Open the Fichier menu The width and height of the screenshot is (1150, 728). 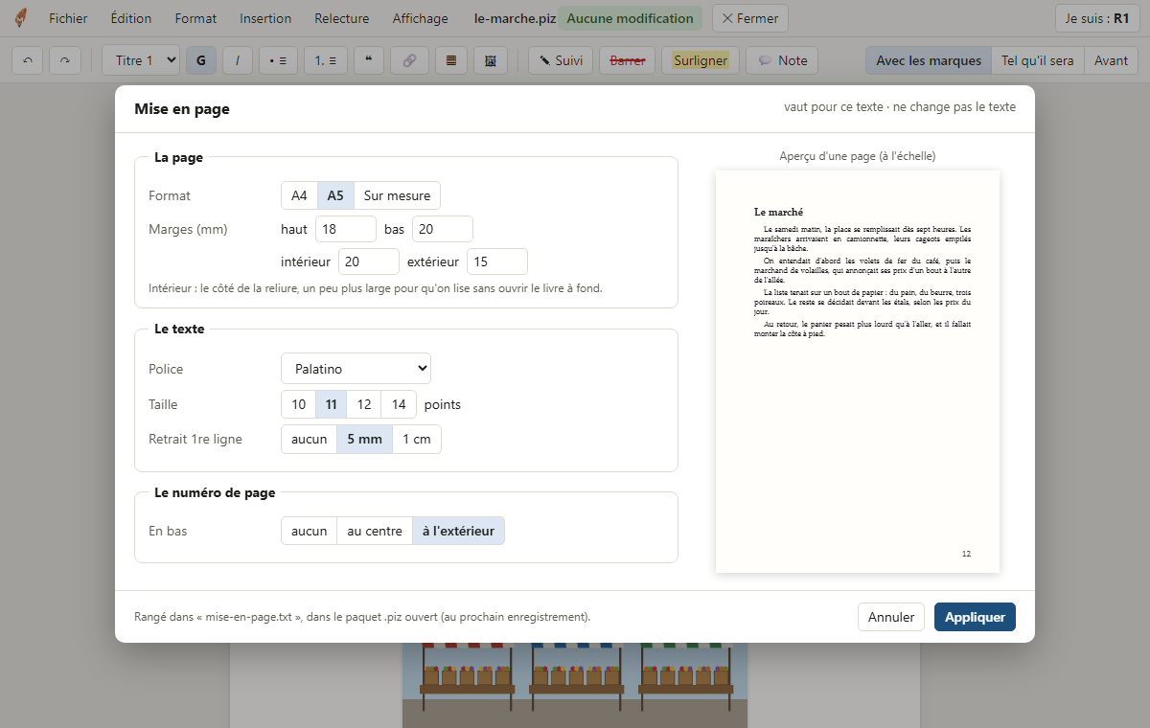(68, 18)
